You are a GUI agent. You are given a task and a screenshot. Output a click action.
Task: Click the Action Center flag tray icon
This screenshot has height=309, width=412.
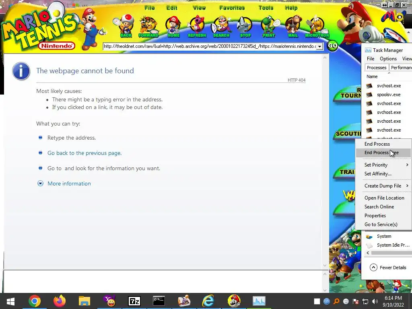point(356,301)
